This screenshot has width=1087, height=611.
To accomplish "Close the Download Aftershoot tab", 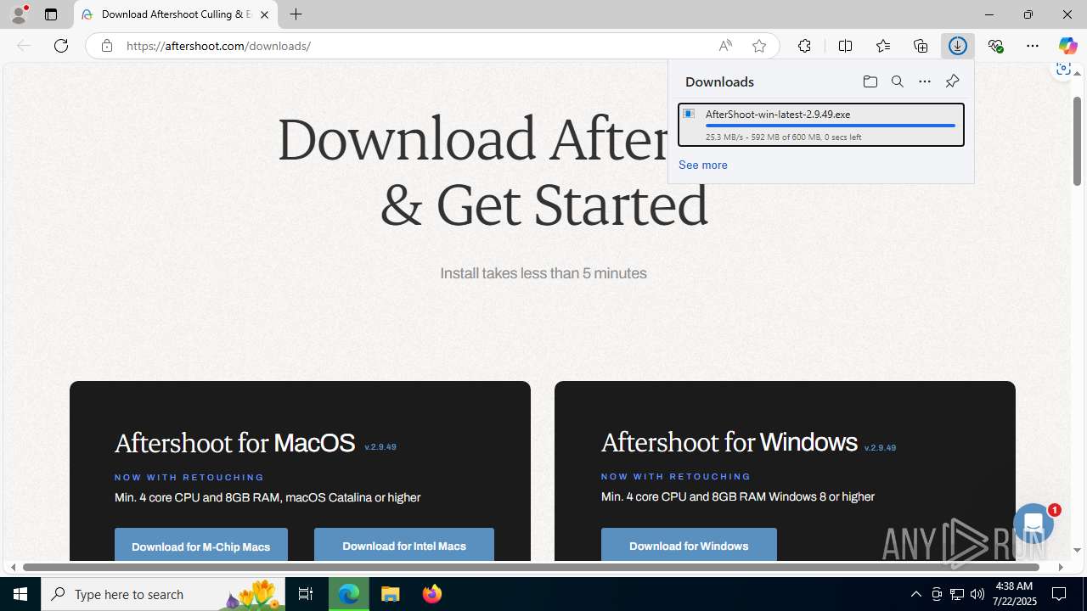I will tap(264, 14).
